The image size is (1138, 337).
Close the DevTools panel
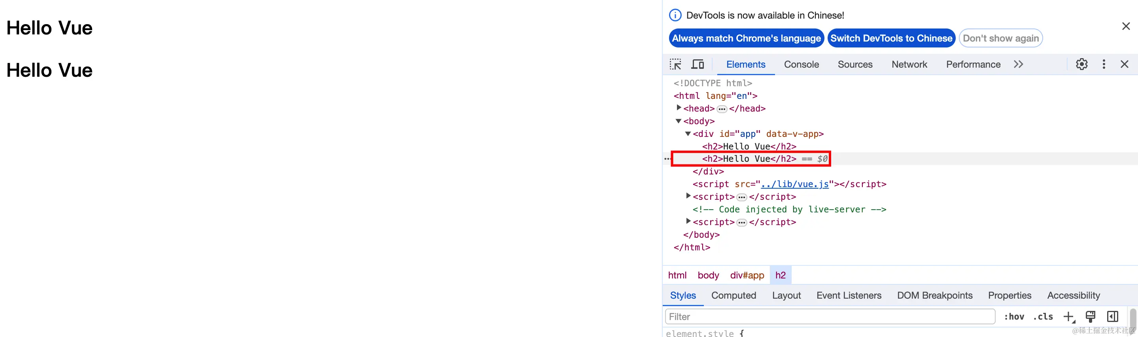coord(1124,64)
